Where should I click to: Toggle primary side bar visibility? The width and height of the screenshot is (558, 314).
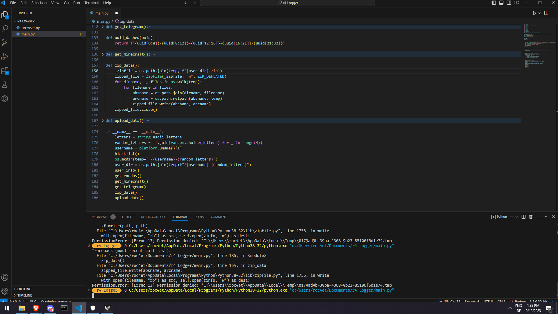493,3
